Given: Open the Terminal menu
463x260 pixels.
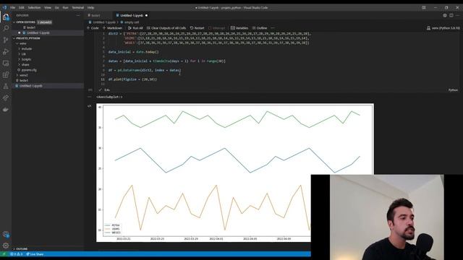Looking at the screenshot, I should tap(78, 8).
